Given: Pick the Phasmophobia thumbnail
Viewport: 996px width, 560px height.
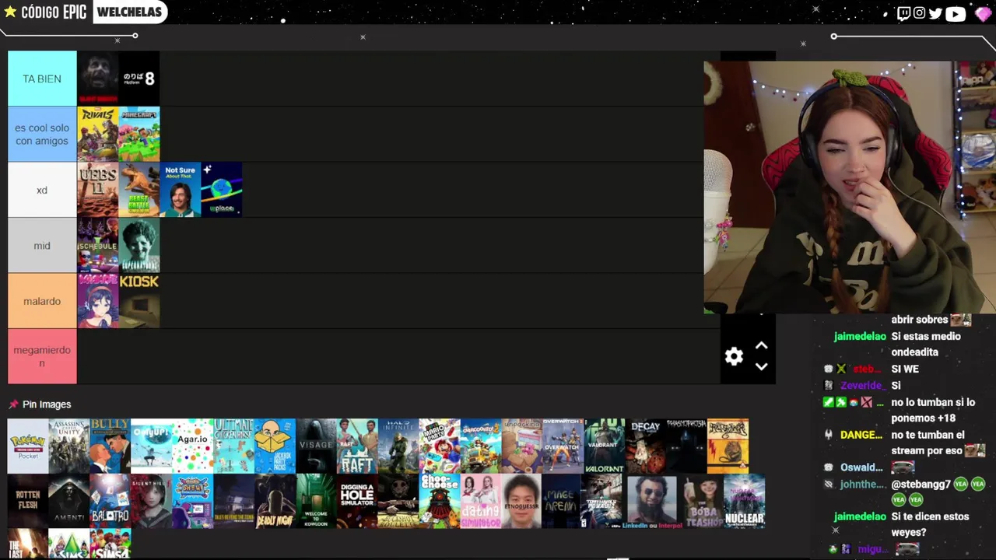Looking at the screenshot, I should pos(687,446).
